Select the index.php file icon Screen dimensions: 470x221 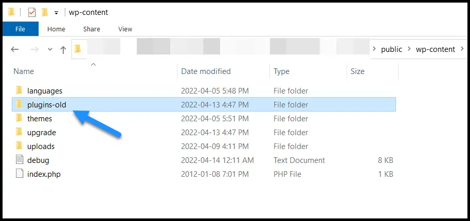tap(20, 174)
